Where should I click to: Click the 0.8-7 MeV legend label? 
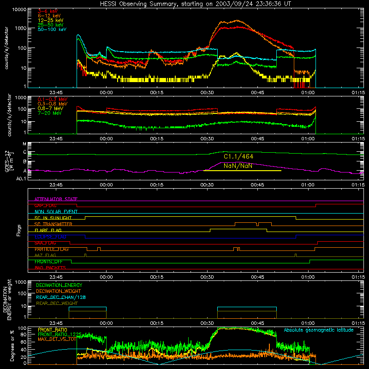pyautogui.click(x=50, y=108)
